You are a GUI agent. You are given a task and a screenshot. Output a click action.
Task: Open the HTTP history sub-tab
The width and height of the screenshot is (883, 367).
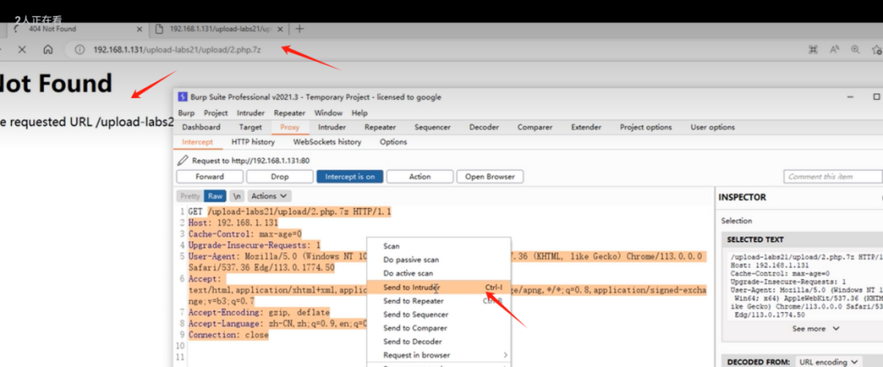point(253,142)
